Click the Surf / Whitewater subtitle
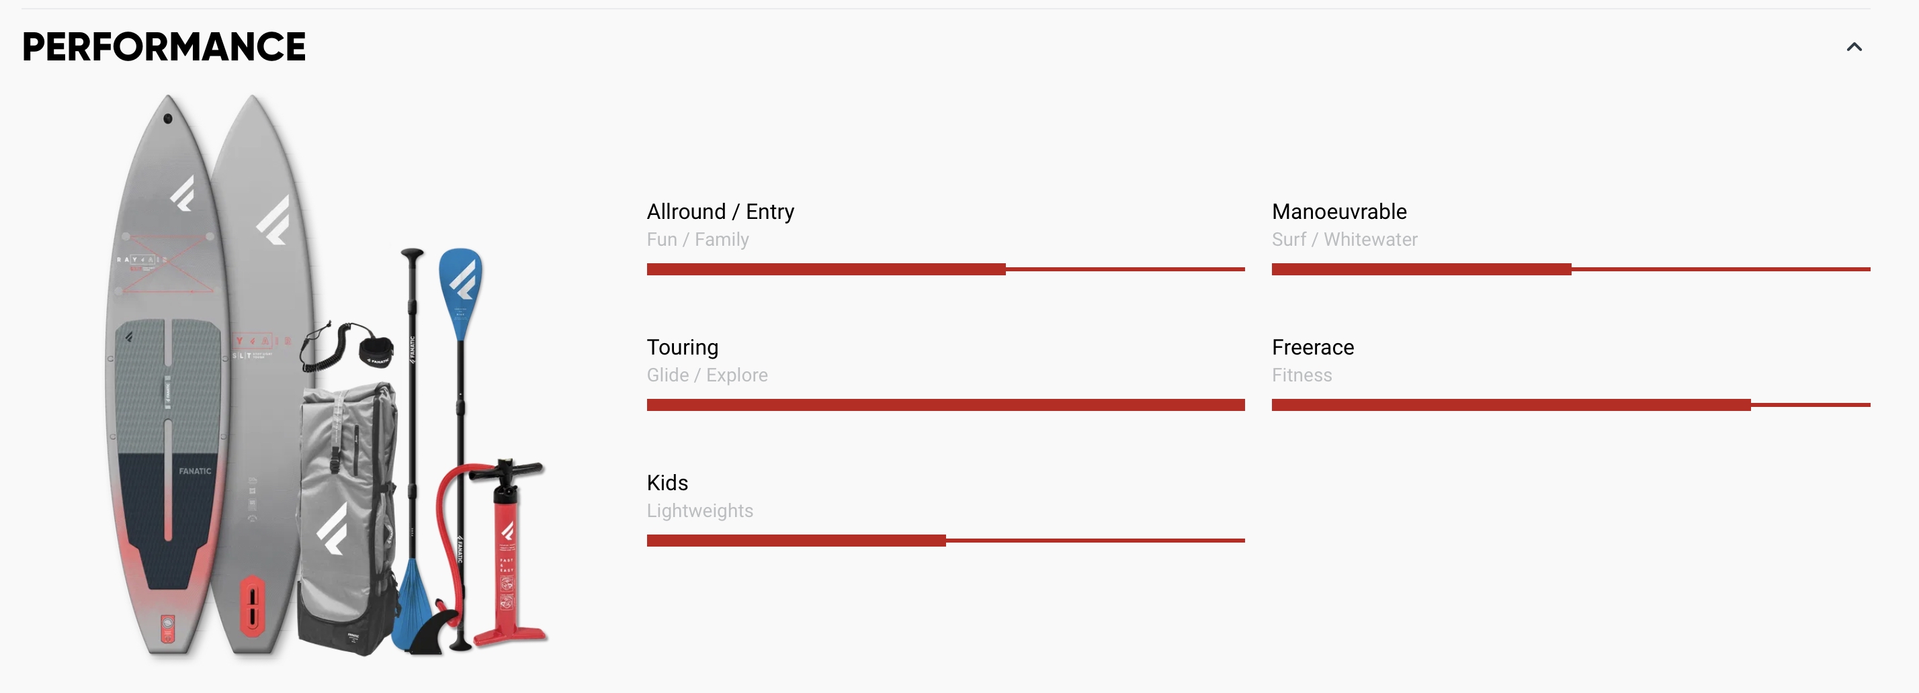This screenshot has width=1919, height=693. pyautogui.click(x=1344, y=239)
